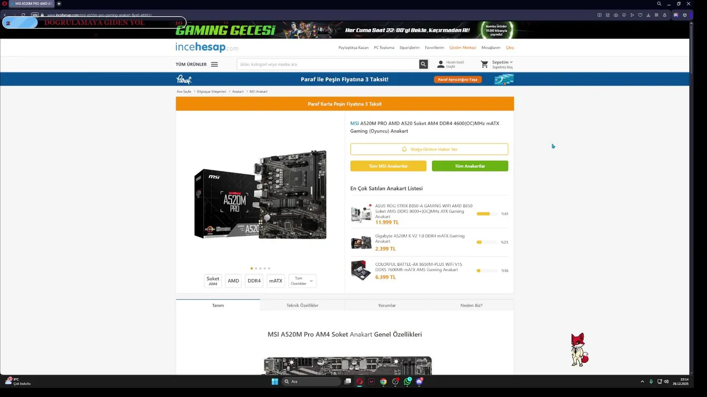Click Paraf Ayrıcalığını Yaşa button

pyautogui.click(x=458, y=79)
